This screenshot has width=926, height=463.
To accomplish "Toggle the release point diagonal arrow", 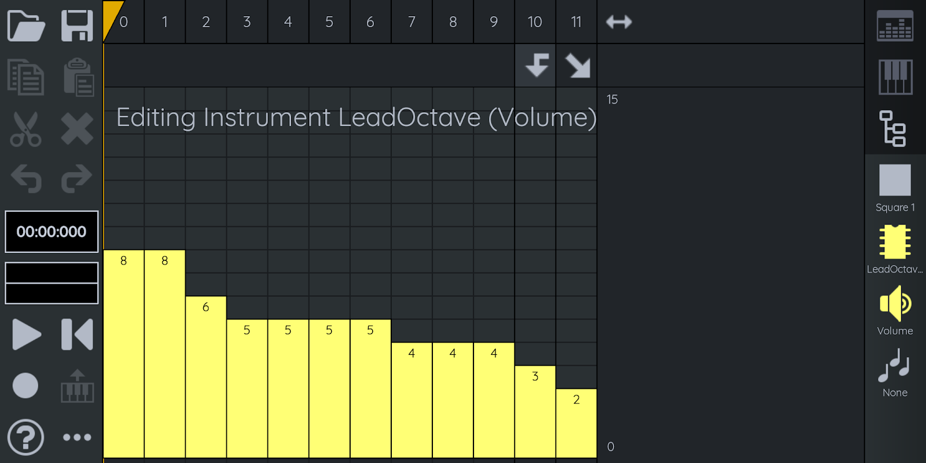I will pyautogui.click(x=577, y=65).
